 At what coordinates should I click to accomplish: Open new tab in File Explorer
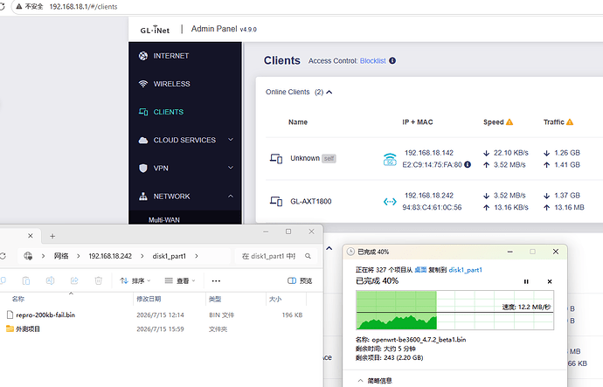coord(52,237)
